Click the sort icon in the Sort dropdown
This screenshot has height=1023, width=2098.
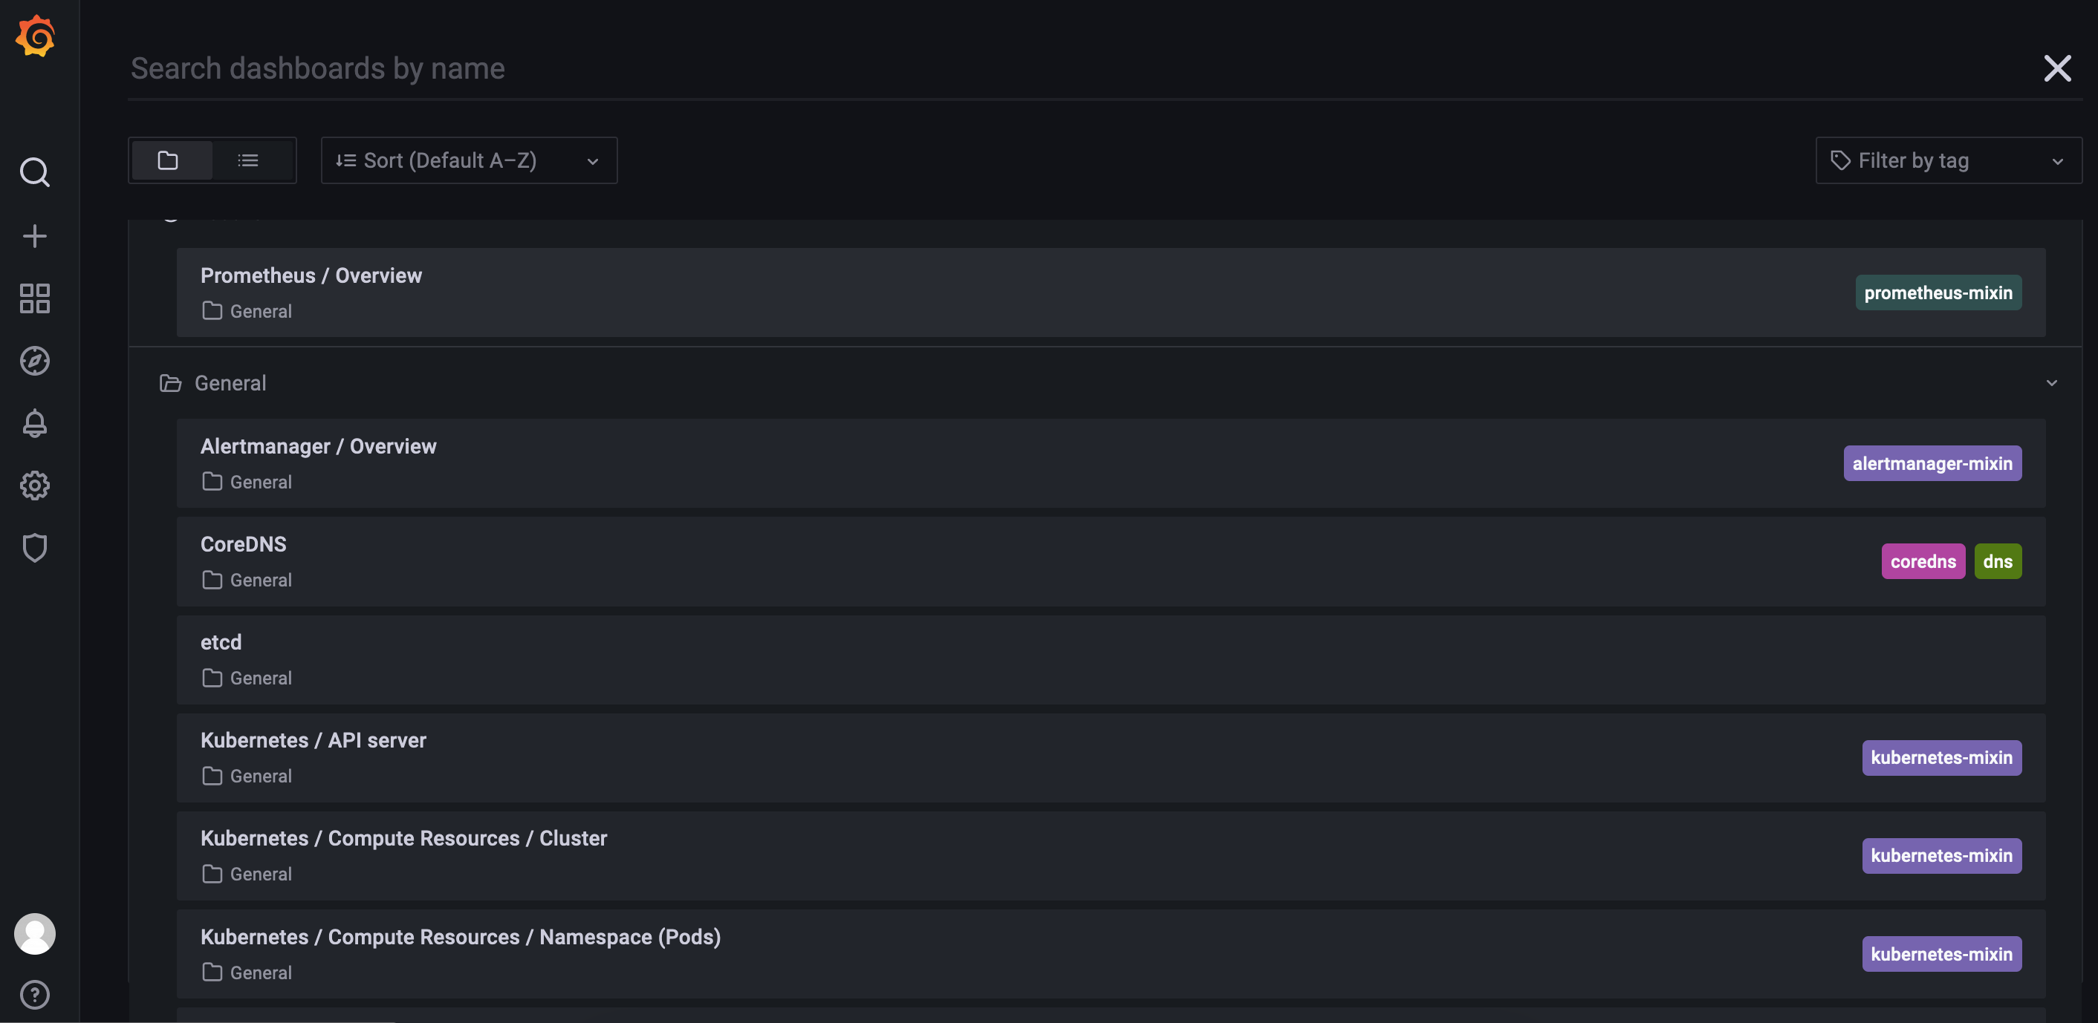pyautogui.click(x=346, y=160)
